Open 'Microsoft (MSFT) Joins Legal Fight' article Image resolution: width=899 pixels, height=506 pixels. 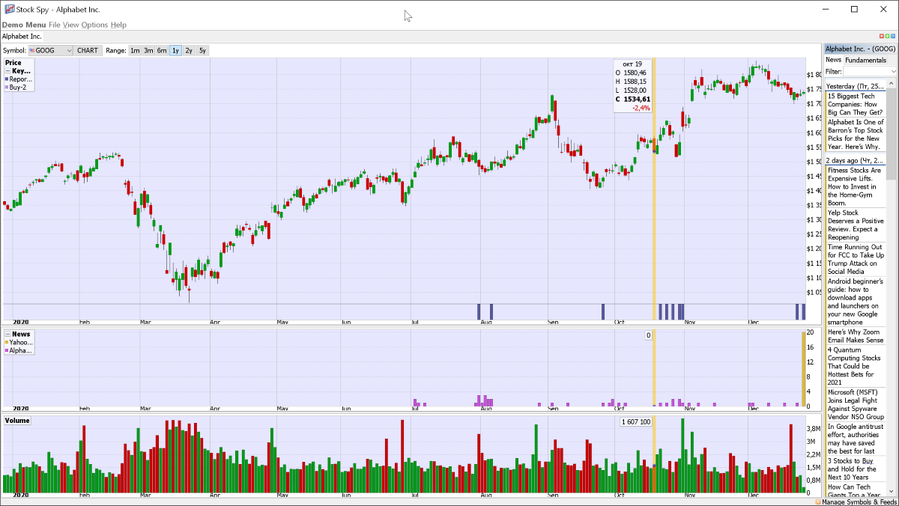point(856,405)
